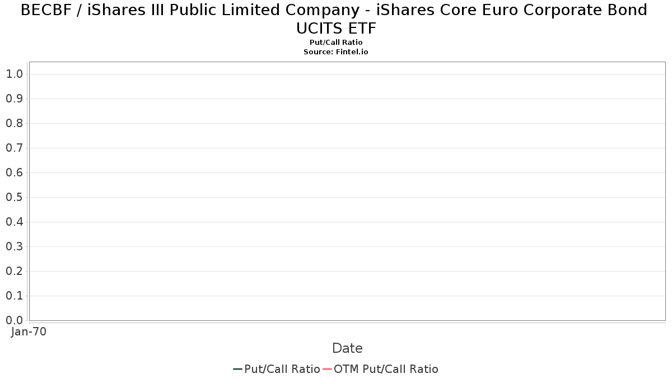Click the red OTM Put/Call Ratio legend line
The width and height of the screenshot is (672, 378).
[x=327, y=369]
